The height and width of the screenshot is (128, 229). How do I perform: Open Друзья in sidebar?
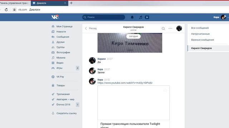60,42
